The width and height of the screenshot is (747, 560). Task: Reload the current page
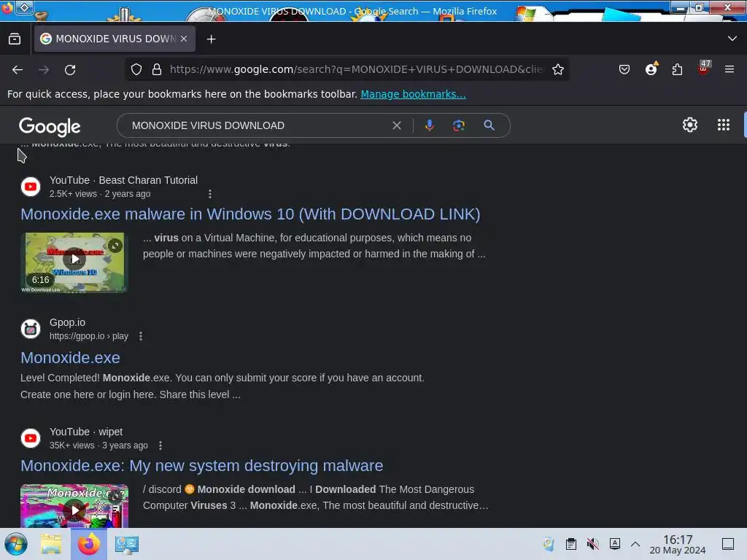point(70,69)
